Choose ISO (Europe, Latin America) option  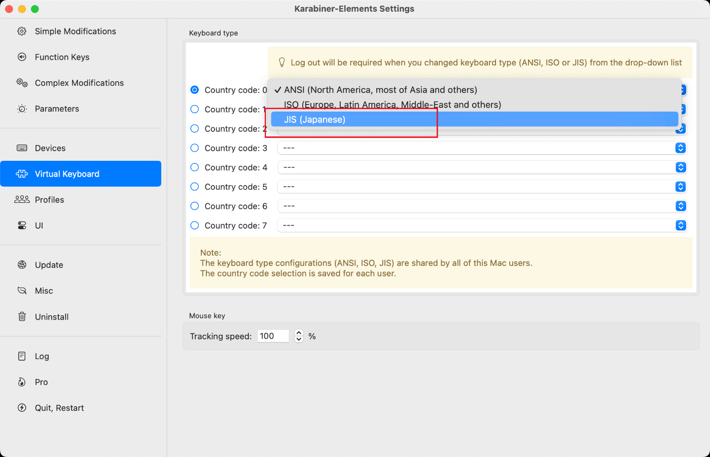475,104
